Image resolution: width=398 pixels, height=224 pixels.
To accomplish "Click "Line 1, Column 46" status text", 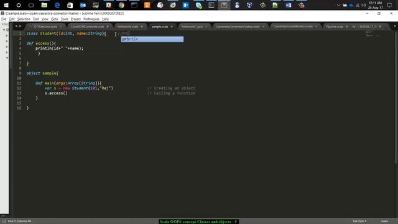I will tap(19, 222).
